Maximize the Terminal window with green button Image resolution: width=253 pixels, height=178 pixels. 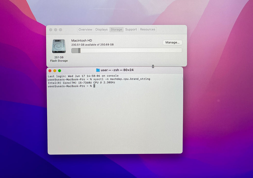coord(60,71)
